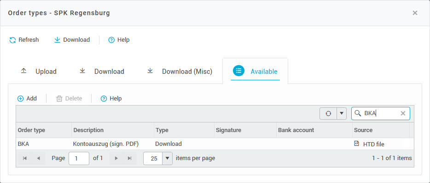This screenshot has height=183, width=430.
Task: Go to the next page arrow
Action: click(x=116, y=158)
